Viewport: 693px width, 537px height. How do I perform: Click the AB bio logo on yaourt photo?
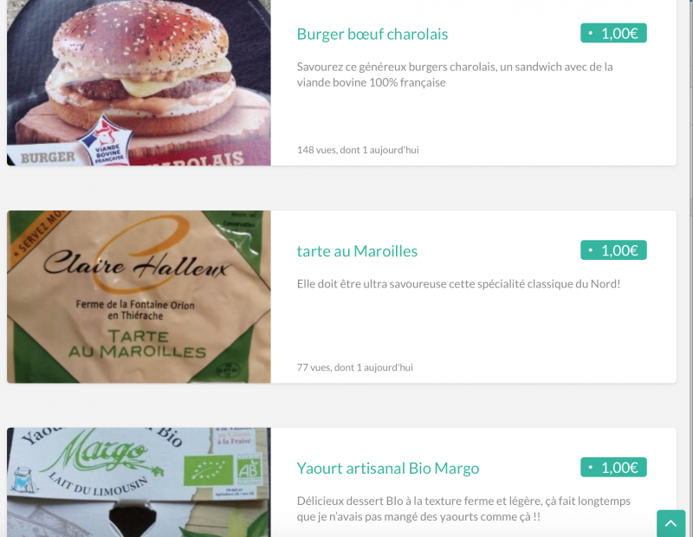[249, 470]
